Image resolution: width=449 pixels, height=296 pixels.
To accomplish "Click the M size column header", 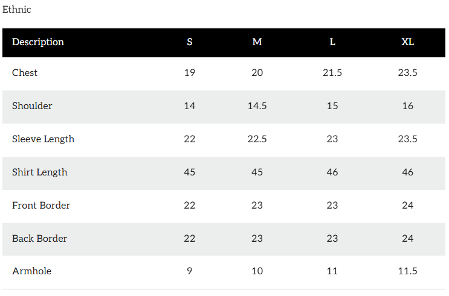I will (x=257, y=42).
